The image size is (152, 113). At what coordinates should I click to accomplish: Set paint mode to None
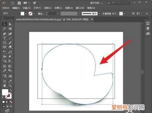tap(11, 102)
